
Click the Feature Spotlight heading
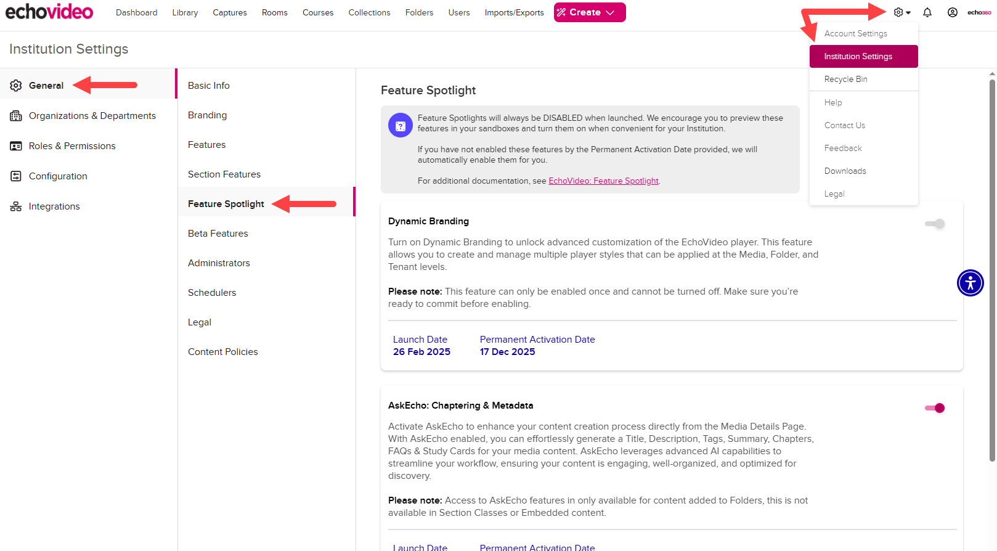coord(428,91)
